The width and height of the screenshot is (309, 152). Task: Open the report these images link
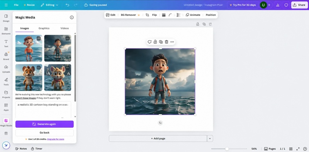(x=25, y=98)
